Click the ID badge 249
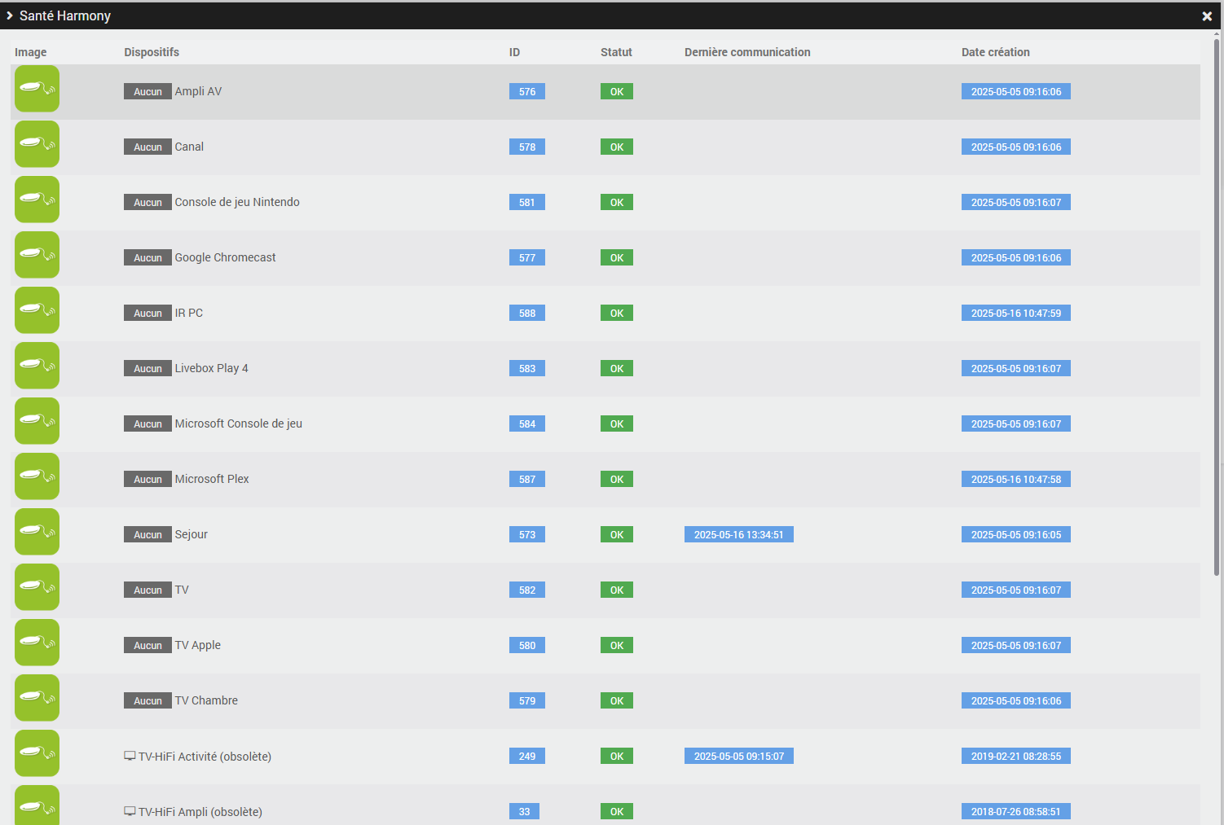Viewport: 1224px width, 825px height. [x=527, y=756]
